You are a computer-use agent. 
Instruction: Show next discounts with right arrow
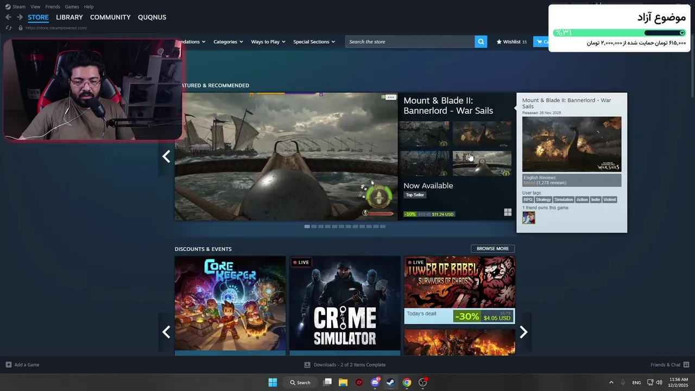[x=523, y=332]
